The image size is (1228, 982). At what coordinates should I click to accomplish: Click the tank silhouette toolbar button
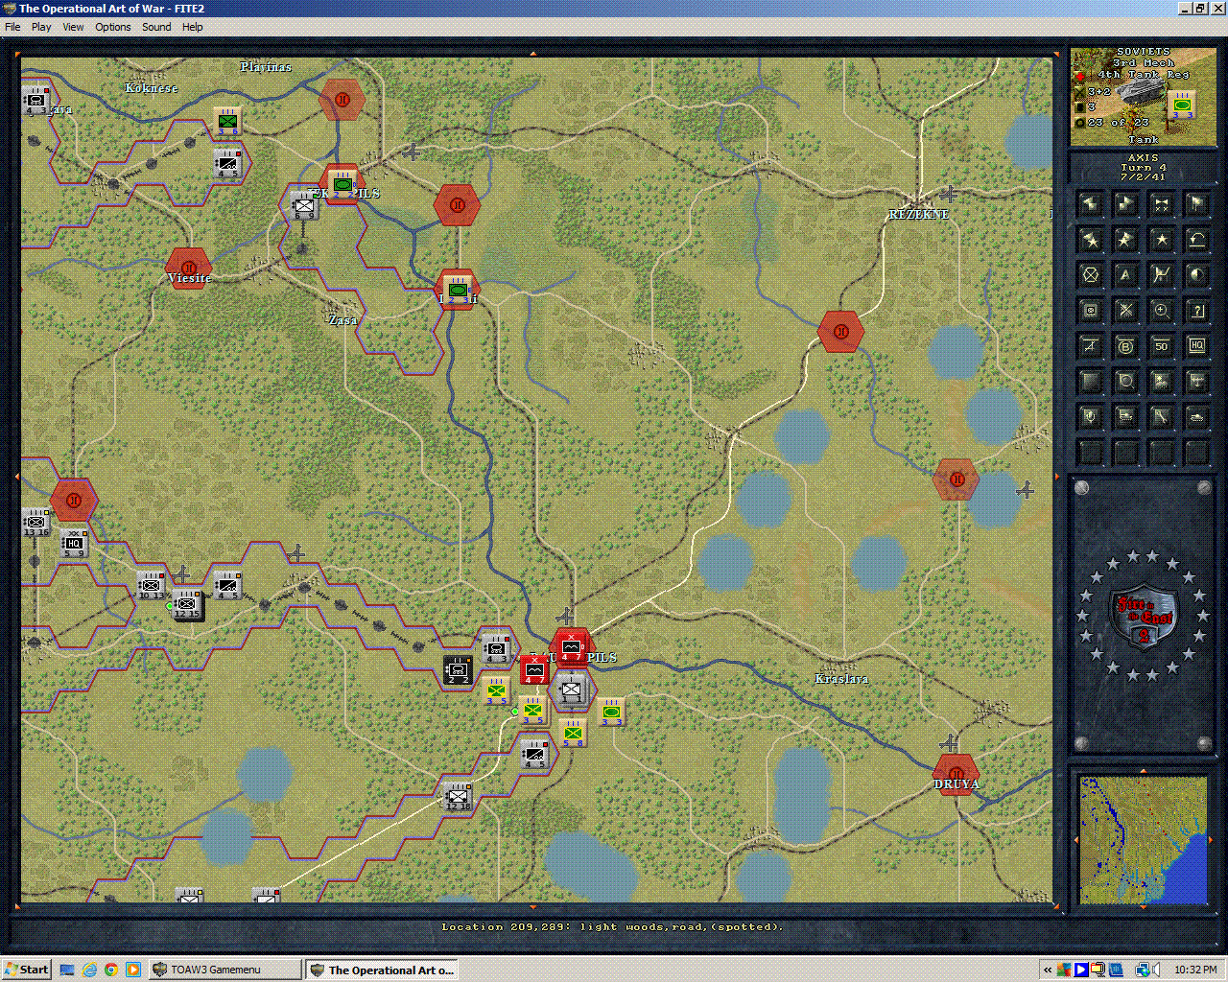1196,417
